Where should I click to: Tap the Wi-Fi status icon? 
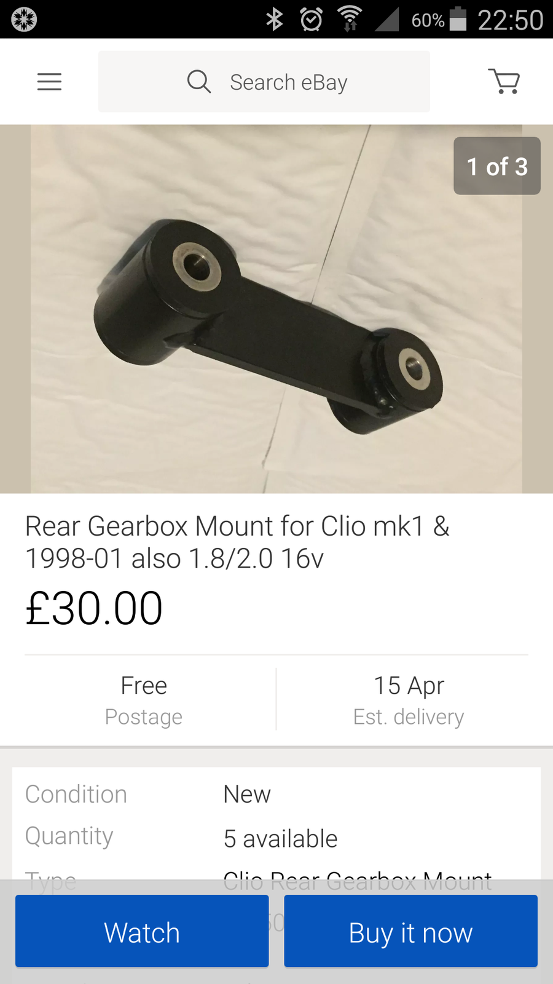coord(350,19)
